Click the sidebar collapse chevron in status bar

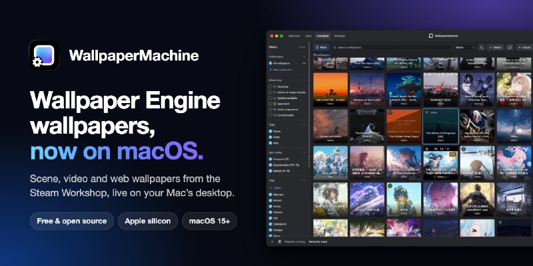272,241
